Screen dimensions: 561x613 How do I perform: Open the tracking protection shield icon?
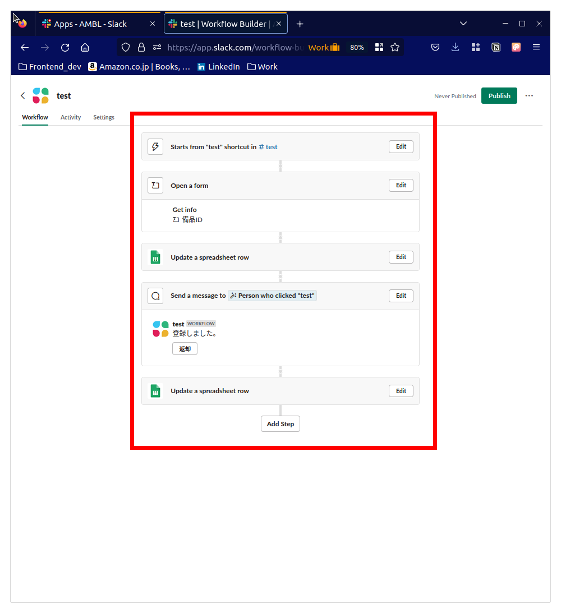pyautogui.click(x=126, y=47)
